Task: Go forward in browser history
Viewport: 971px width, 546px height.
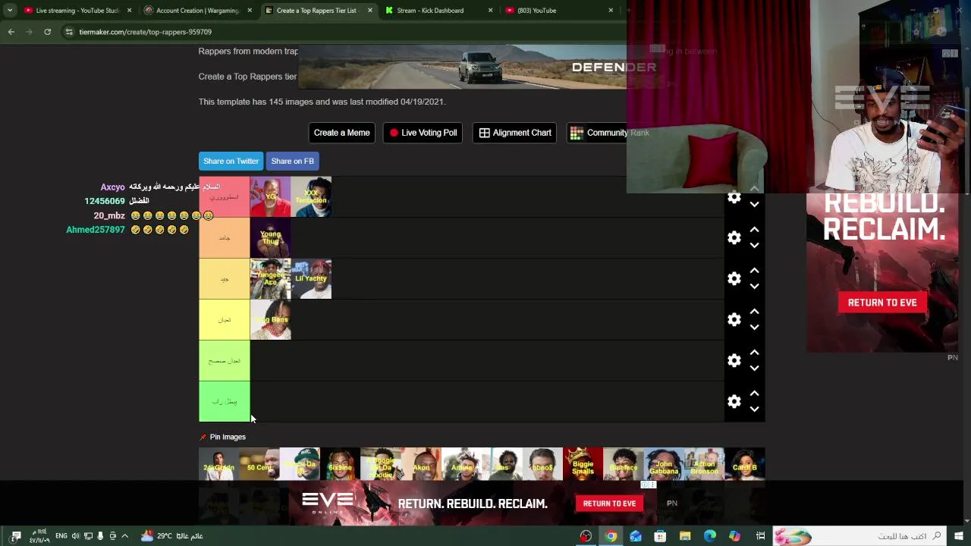Action: point(29,32)
